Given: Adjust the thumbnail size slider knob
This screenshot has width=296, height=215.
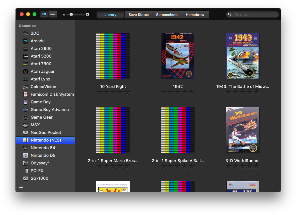Looking at the screenshot, I should point(71,15).
